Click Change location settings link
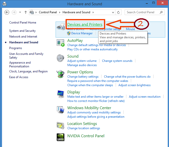 [84, 128]
